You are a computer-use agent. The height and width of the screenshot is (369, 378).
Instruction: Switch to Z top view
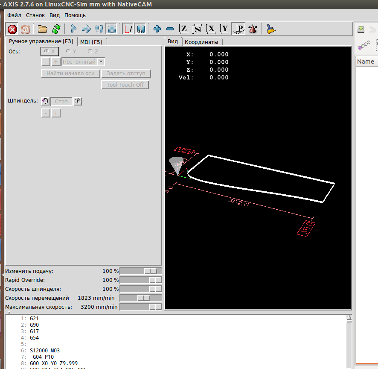tap(183, 29)
